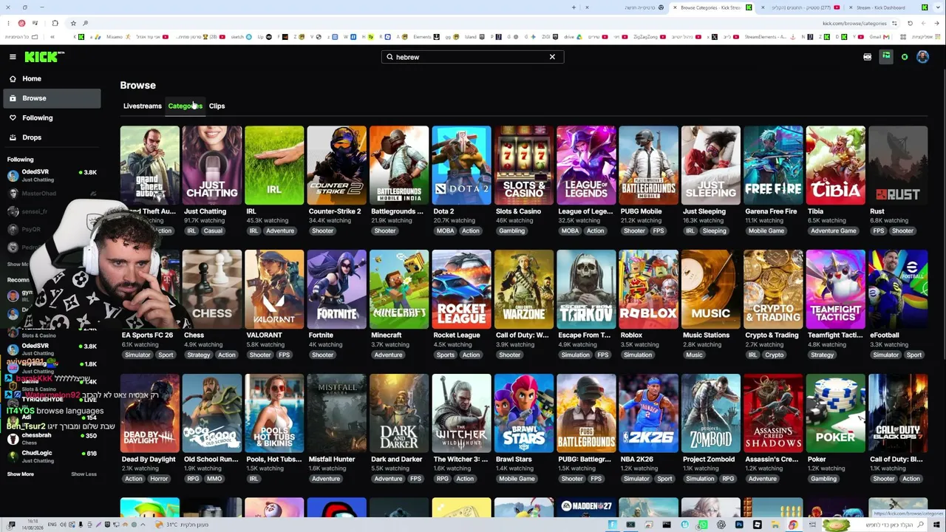Click the 'Brawl Stars' title link
946x532 pixels.
pos(514,460)
